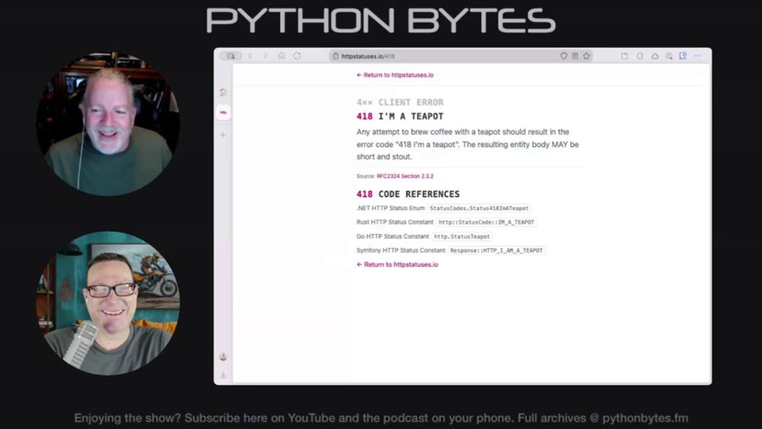
Task: Reload the httpstatuses.io page
Action: pyautogui.click(x=297, y=56)
